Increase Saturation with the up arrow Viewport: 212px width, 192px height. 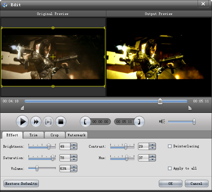click(x=74, y=156)
